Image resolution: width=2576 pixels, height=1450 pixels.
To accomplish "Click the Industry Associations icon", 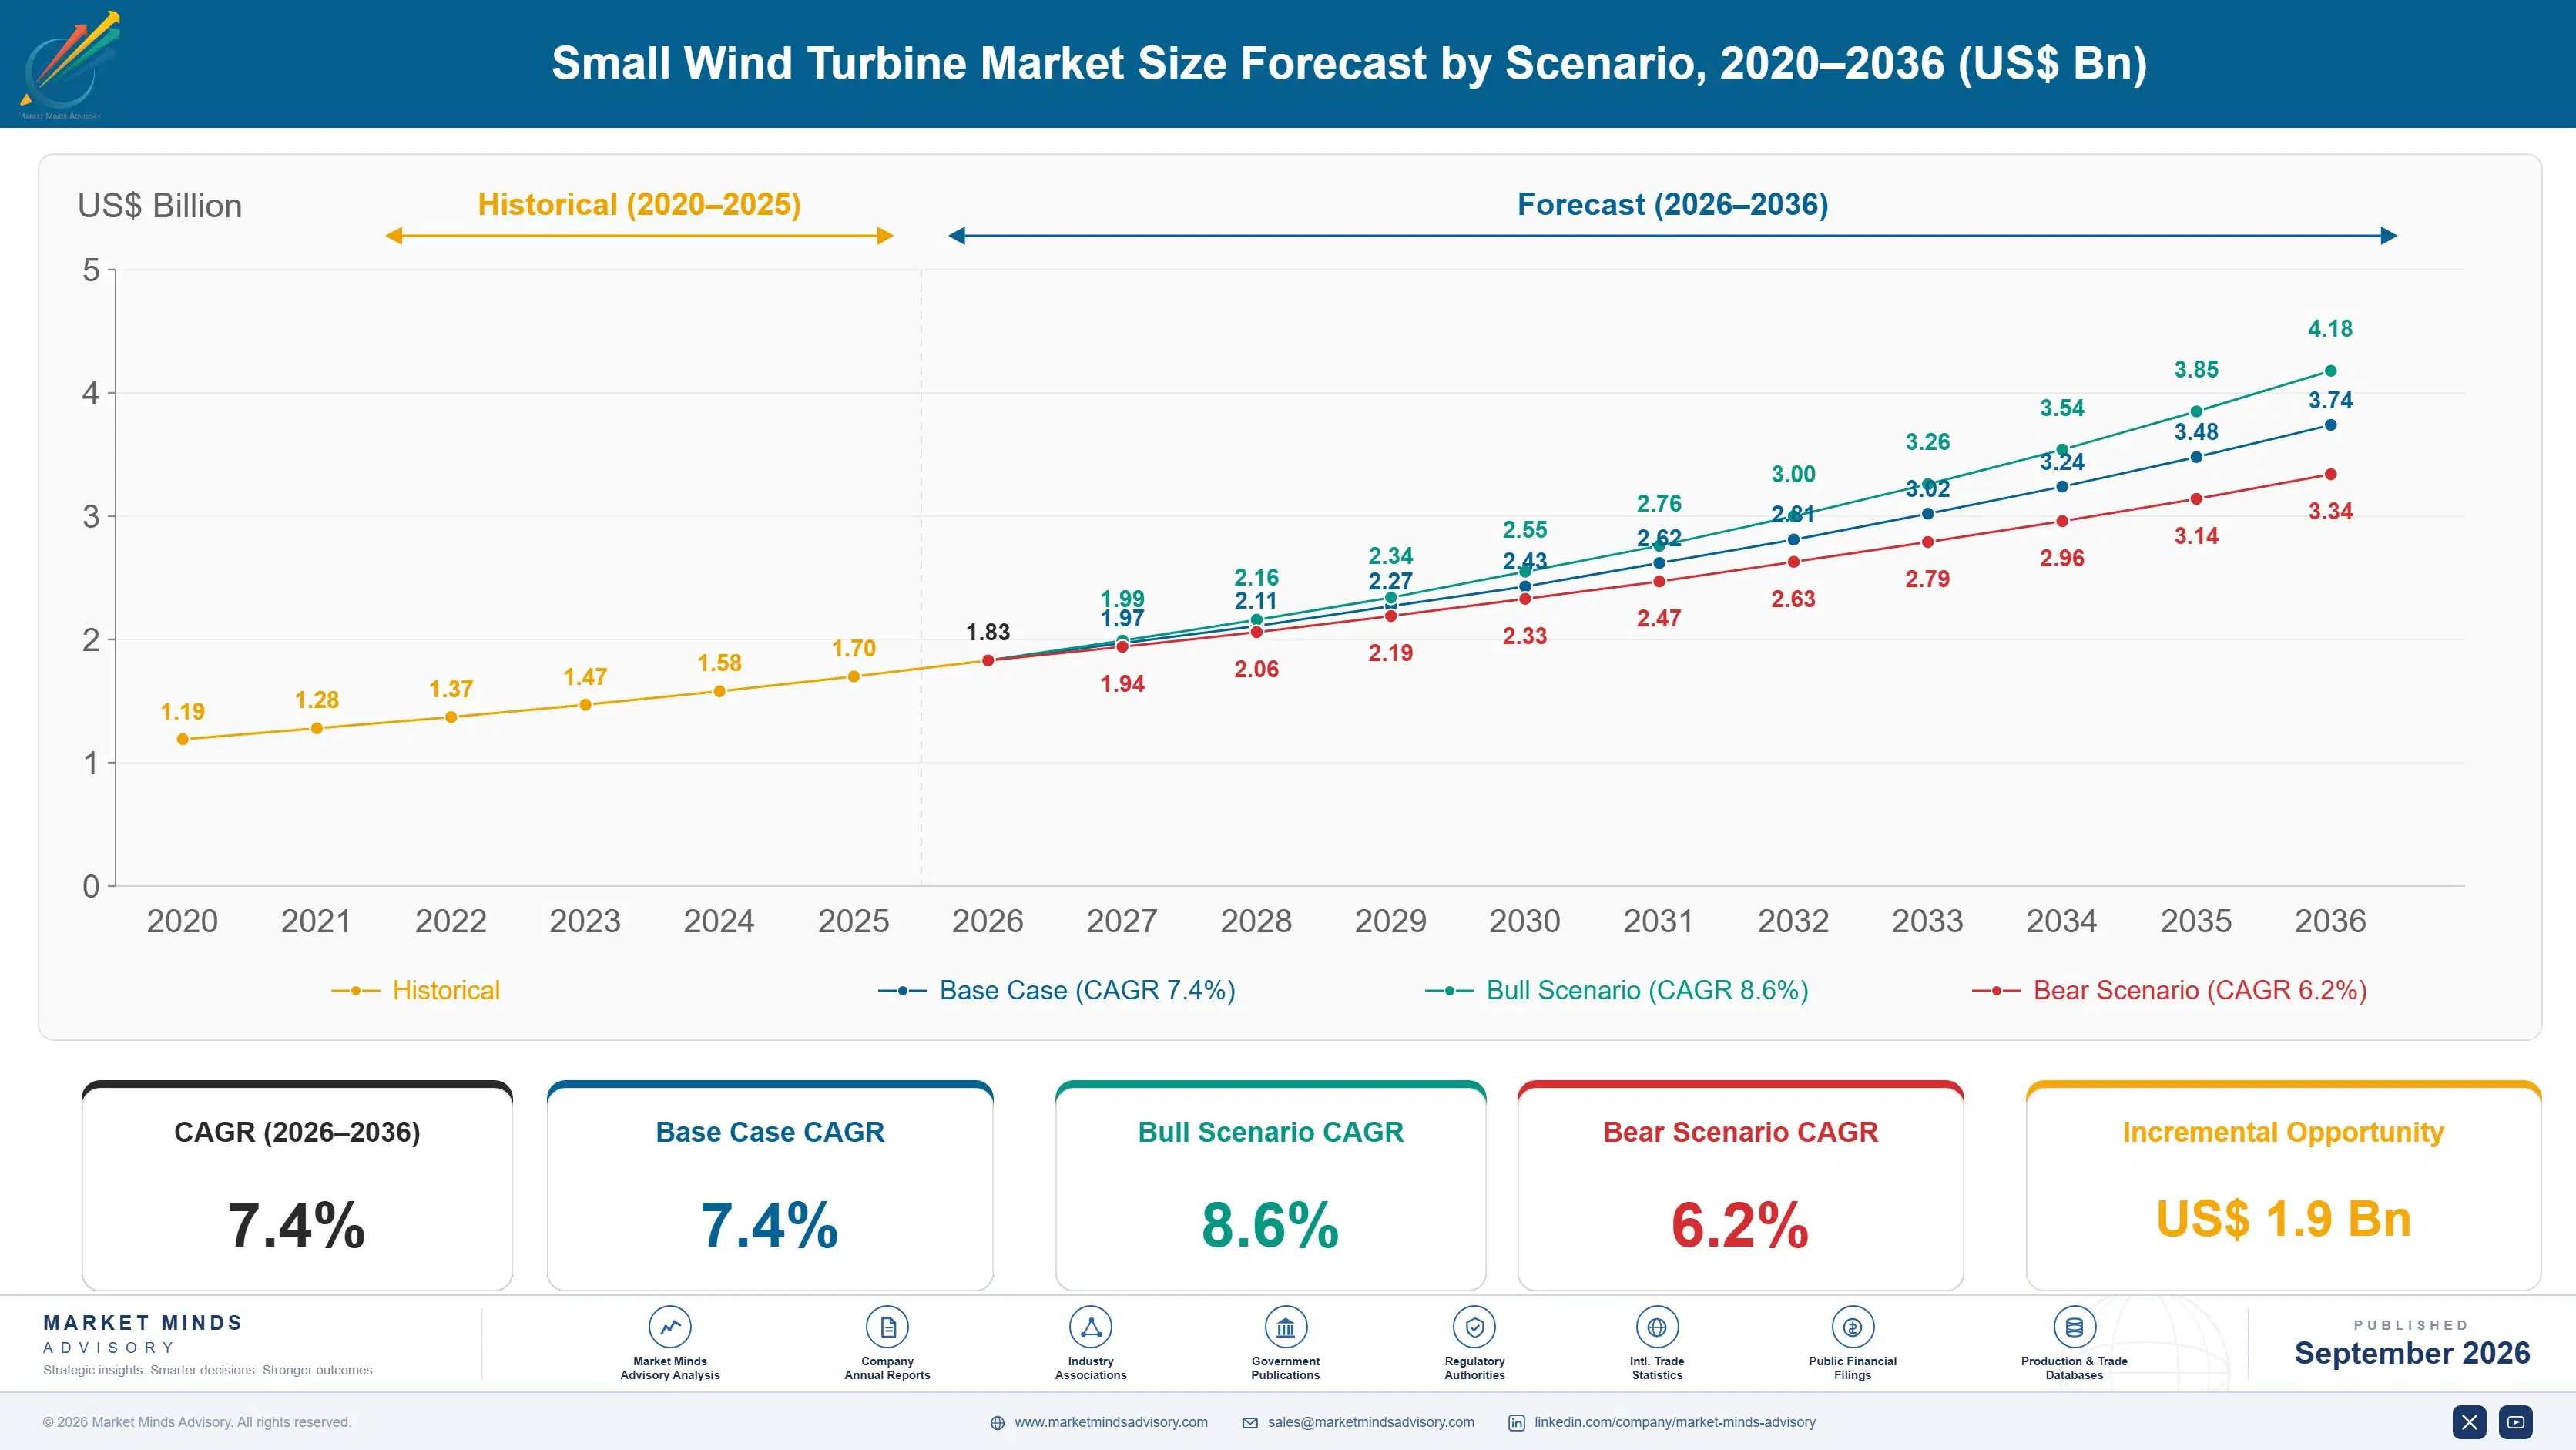I will tap(1090, 1327).
